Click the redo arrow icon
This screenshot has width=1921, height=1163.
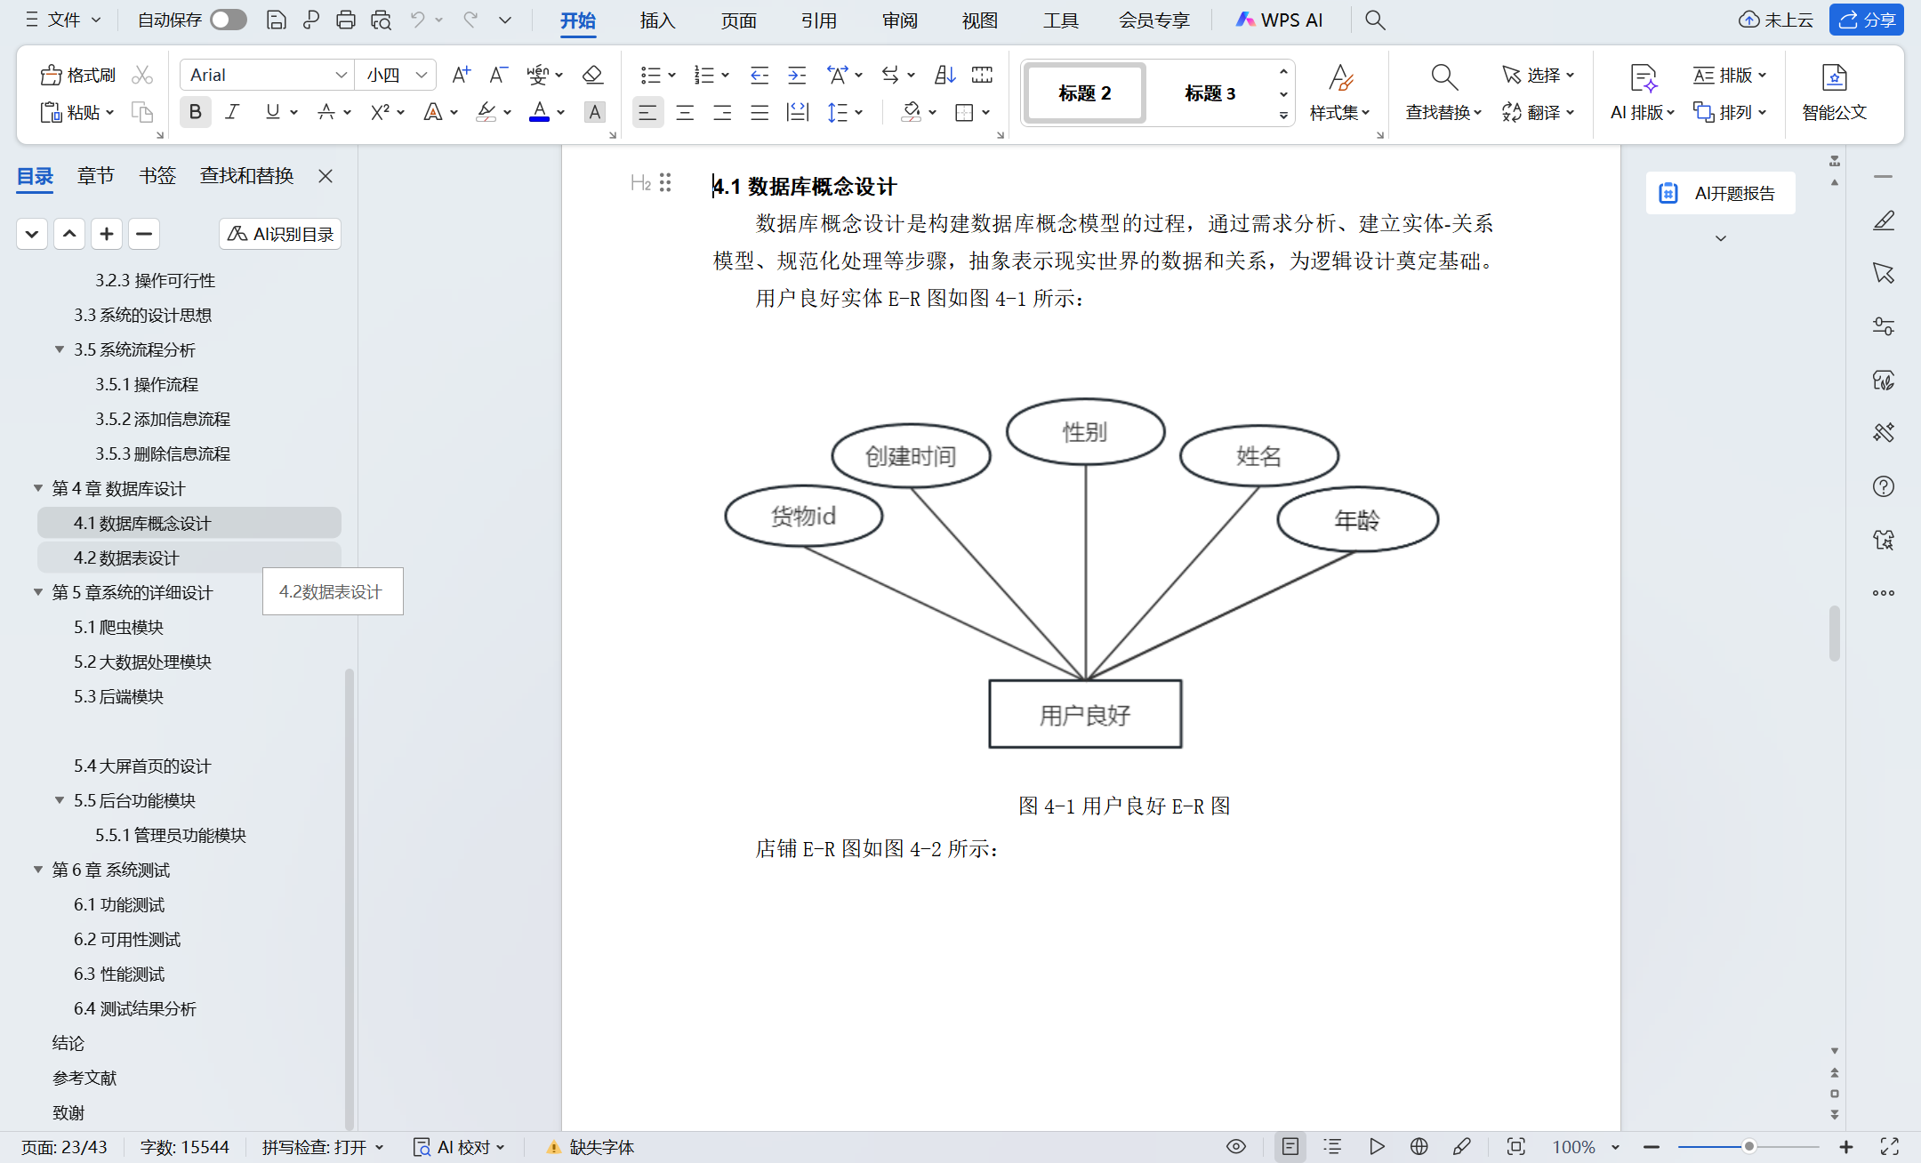[x=470, y=20]
